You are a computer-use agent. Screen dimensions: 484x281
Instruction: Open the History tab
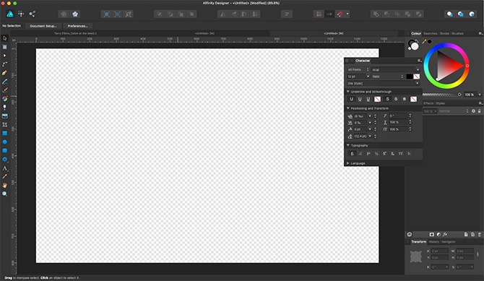[433, 242]
